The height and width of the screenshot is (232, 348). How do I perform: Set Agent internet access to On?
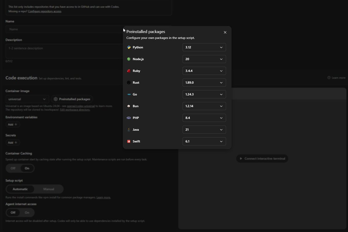pyautogui.click(x=27, y=213)
